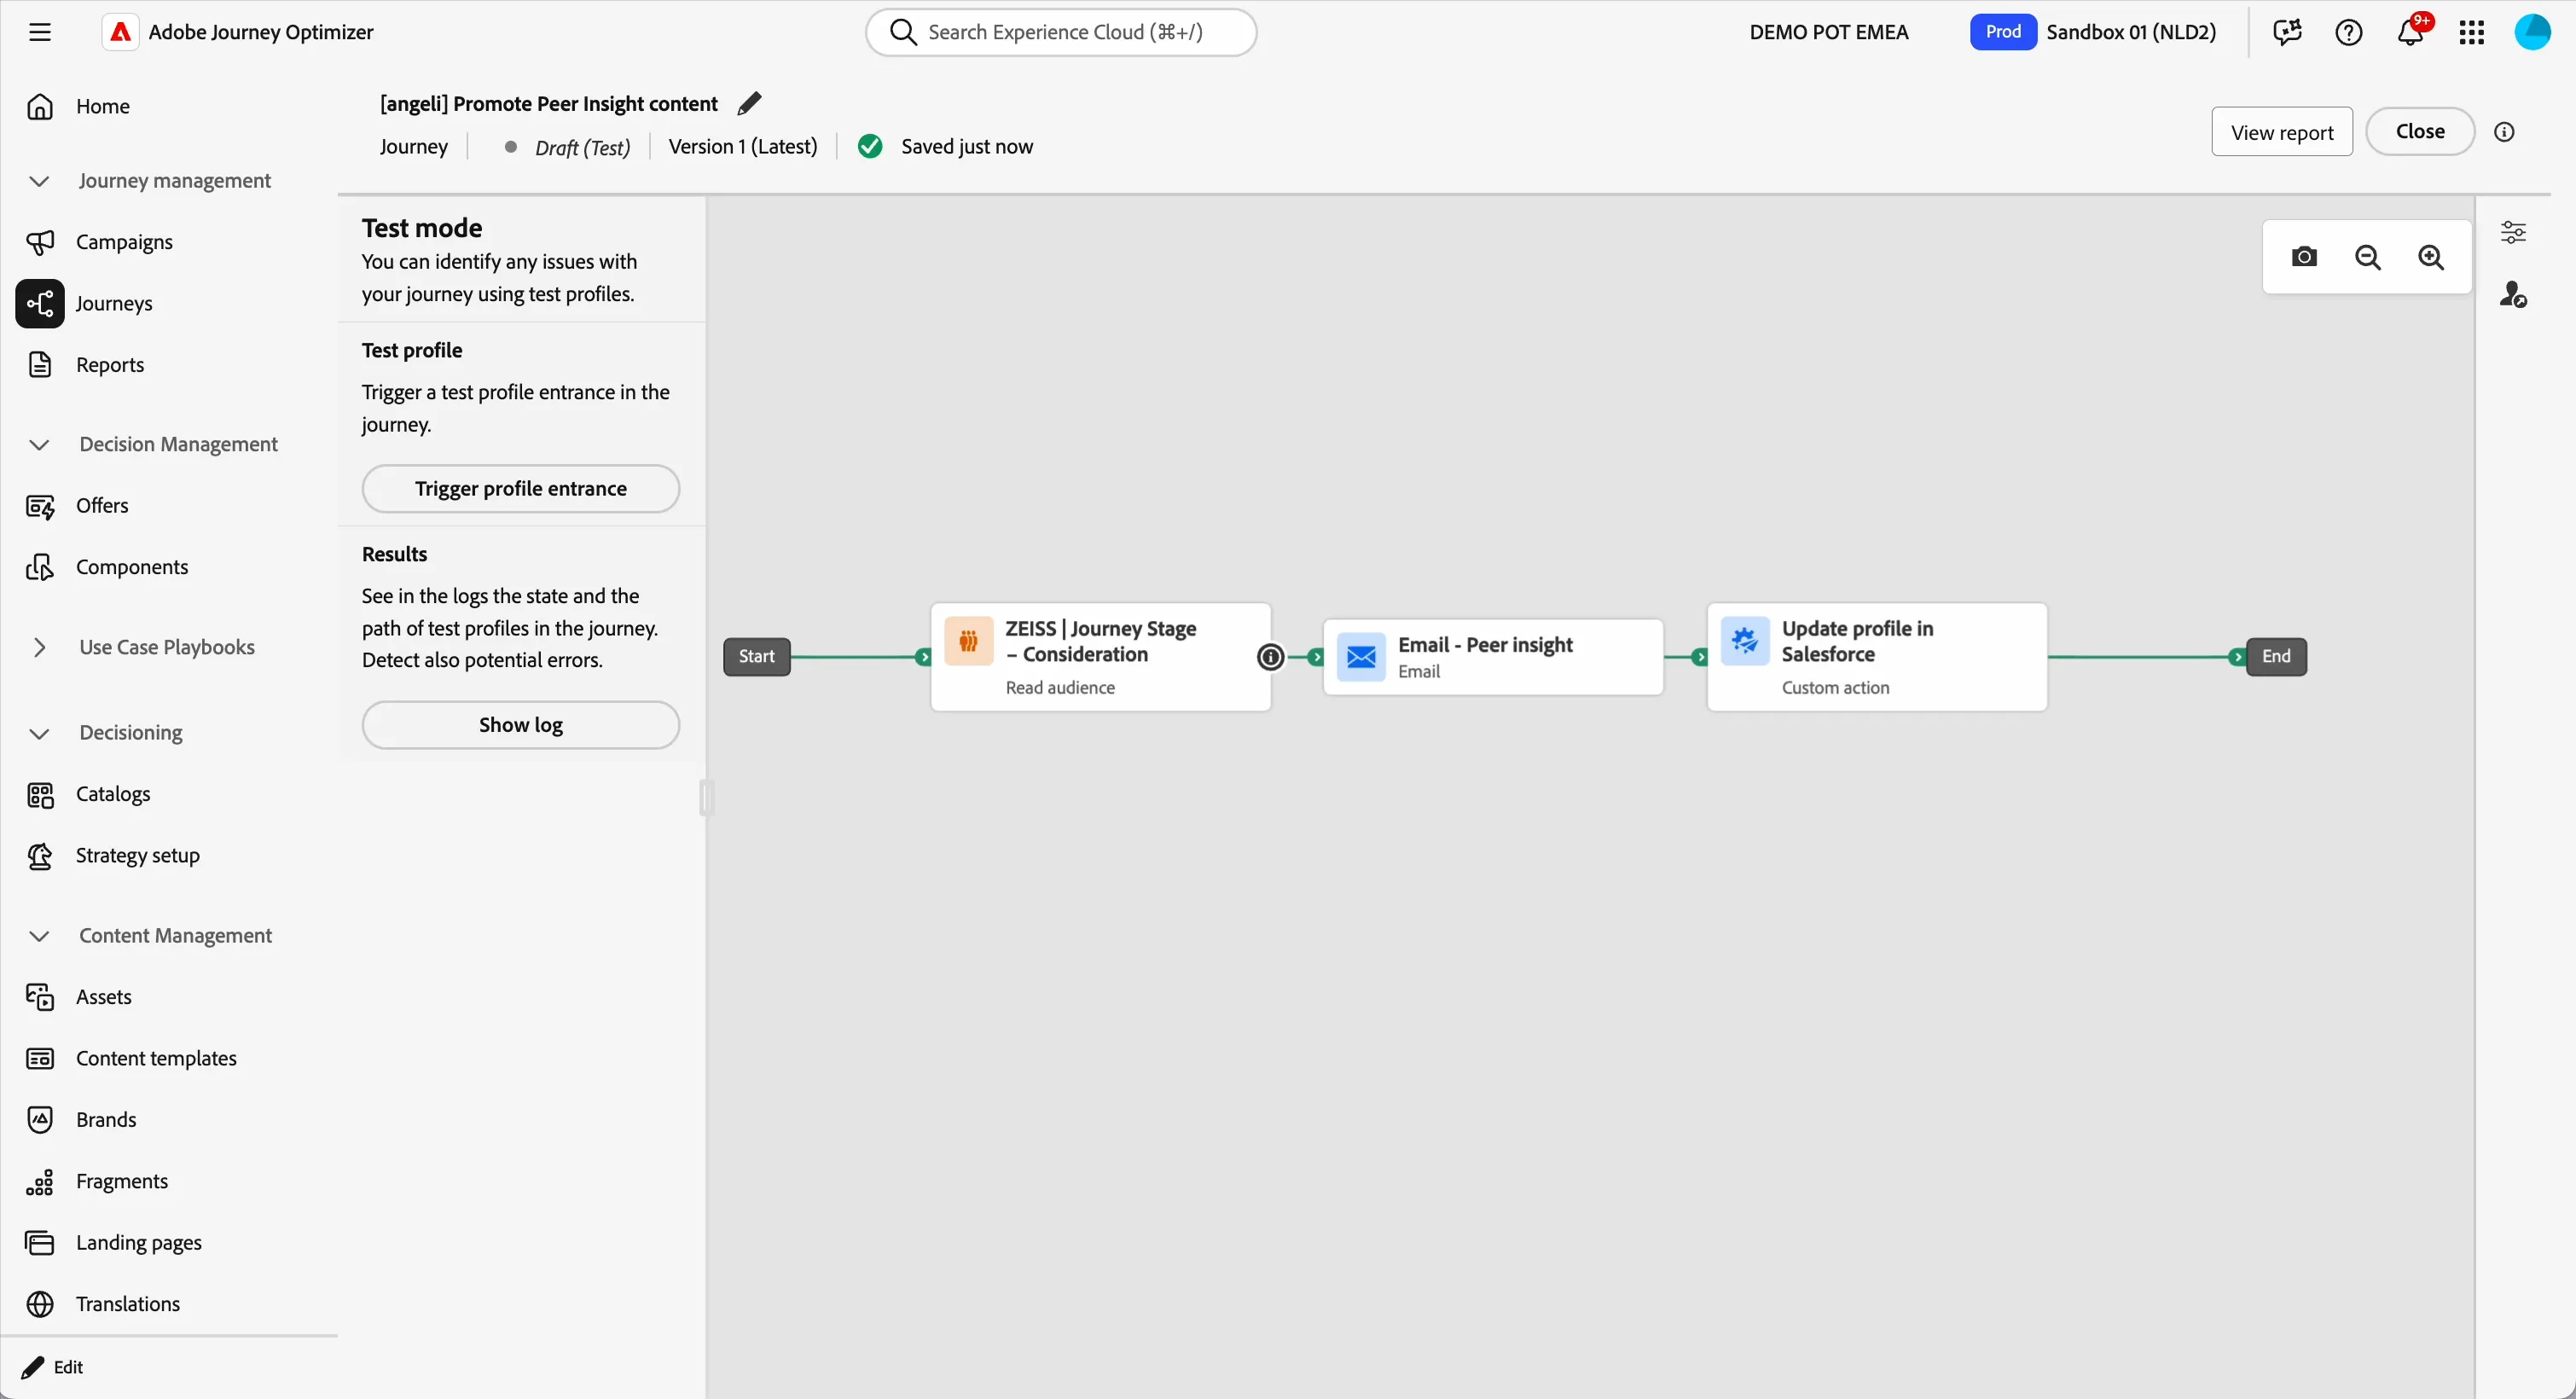Edit the journey name with pencil icon
Viewport: 2576px width, 1399px height.
pos(749,103)
